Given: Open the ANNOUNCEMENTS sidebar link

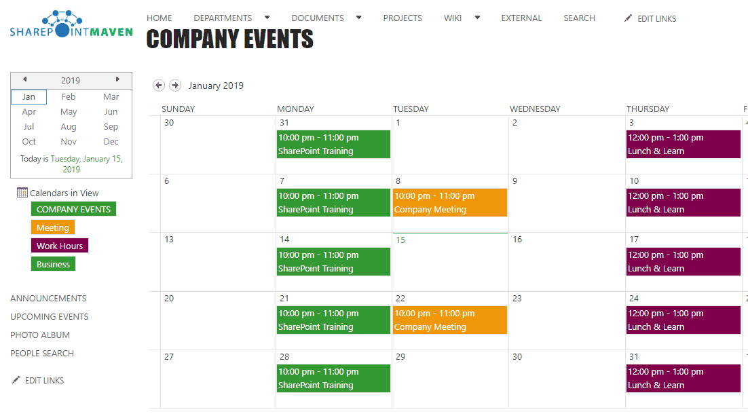Looking at the screenshot, I should pyautogui.click(x=48, y=298).
